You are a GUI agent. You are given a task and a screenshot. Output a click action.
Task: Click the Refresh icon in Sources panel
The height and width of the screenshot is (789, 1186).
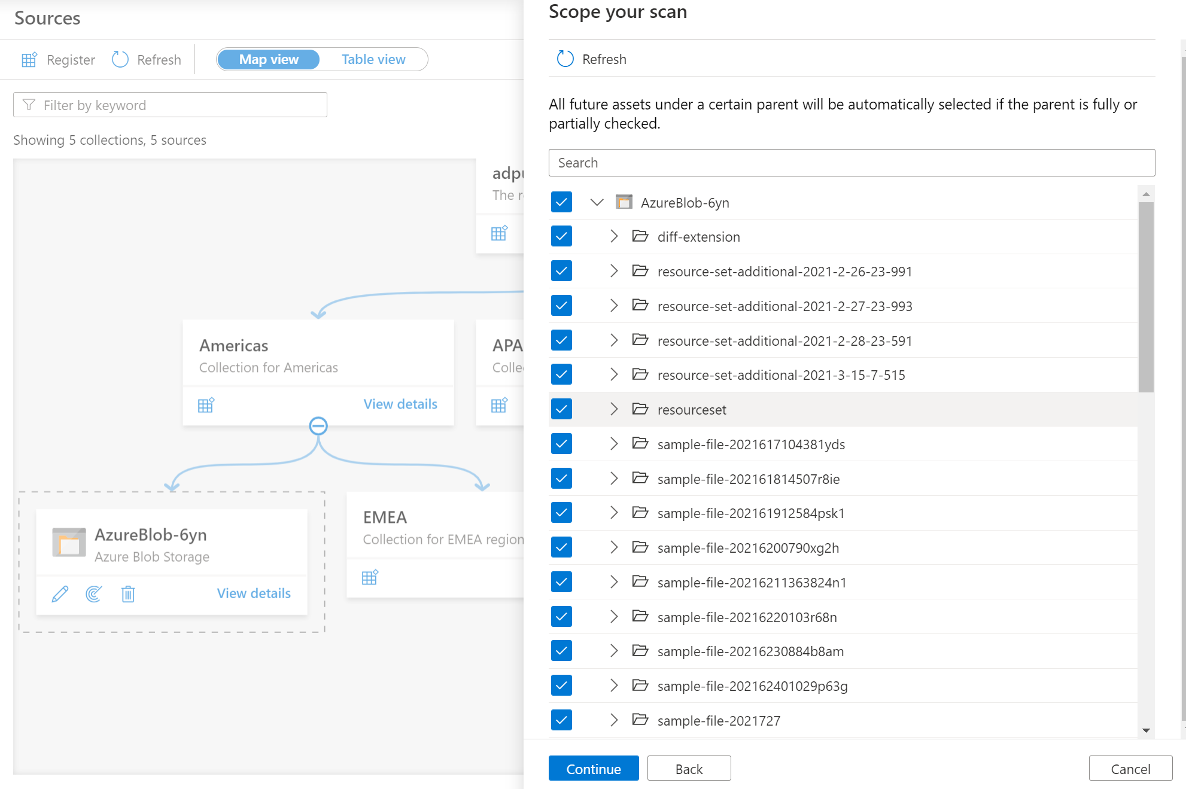point(121,59)
